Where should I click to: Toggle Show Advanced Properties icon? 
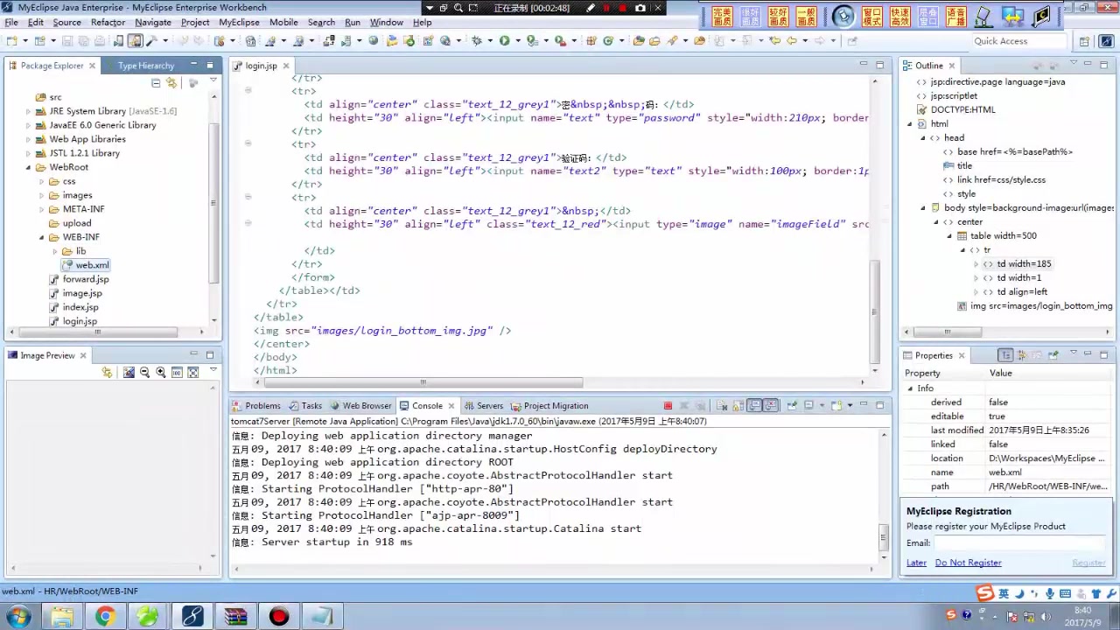pos(1022,355)
